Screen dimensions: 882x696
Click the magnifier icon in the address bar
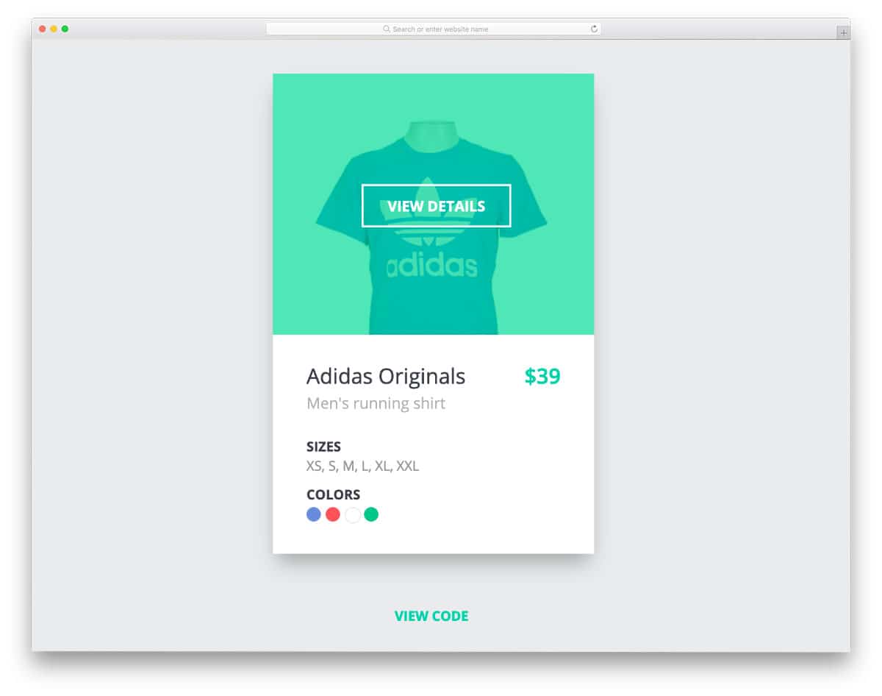click(387, 29)
